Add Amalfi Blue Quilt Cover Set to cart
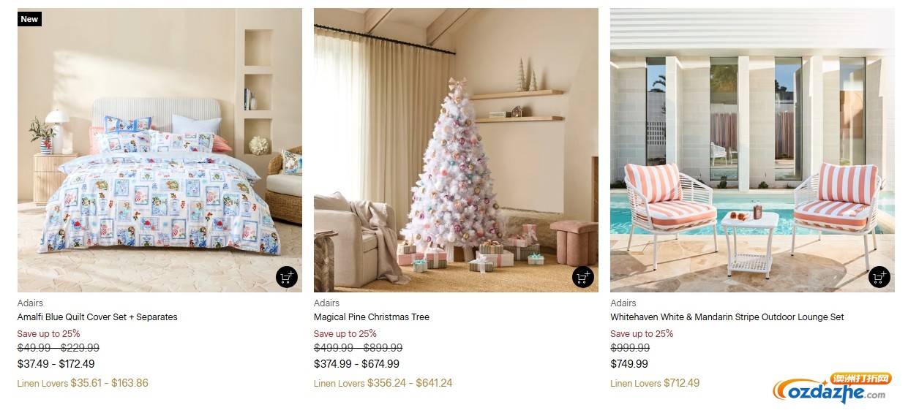This screenshot has height=413, width=908. coord(287,278)
